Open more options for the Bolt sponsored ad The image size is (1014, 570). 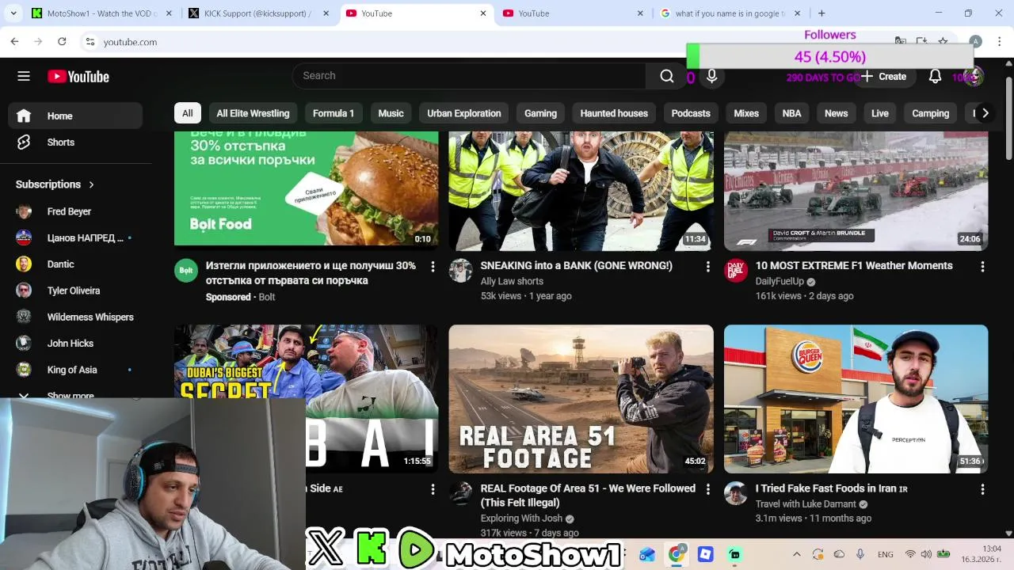433,267
